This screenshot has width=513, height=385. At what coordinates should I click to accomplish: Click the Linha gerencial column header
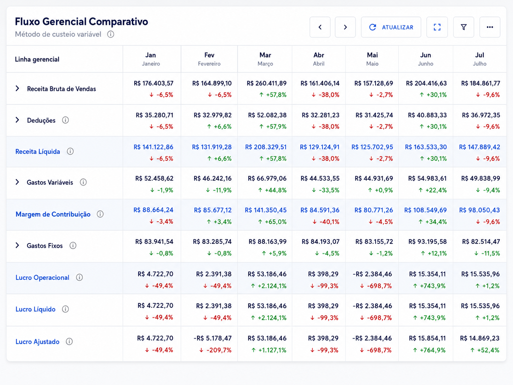[37, 59]
